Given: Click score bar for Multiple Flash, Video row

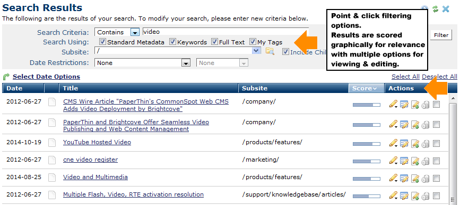Looking at the screenshot, I should pyautogui.click(x=367, y=196).
